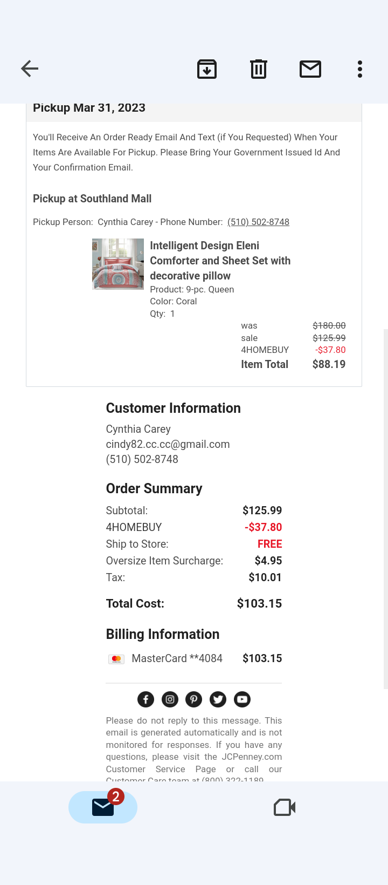Call pickup phone number (510) 502-8748

(x=258, y=222)
